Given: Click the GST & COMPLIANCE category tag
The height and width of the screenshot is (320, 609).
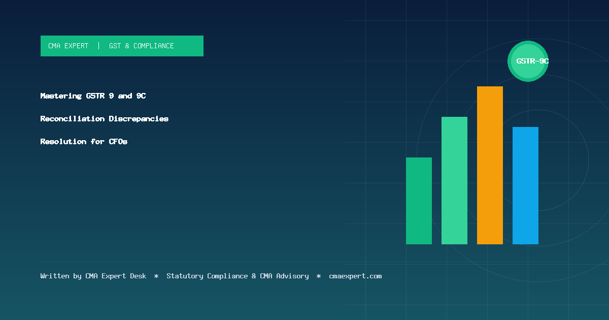Looking at the screenshot, I should 141,46.
